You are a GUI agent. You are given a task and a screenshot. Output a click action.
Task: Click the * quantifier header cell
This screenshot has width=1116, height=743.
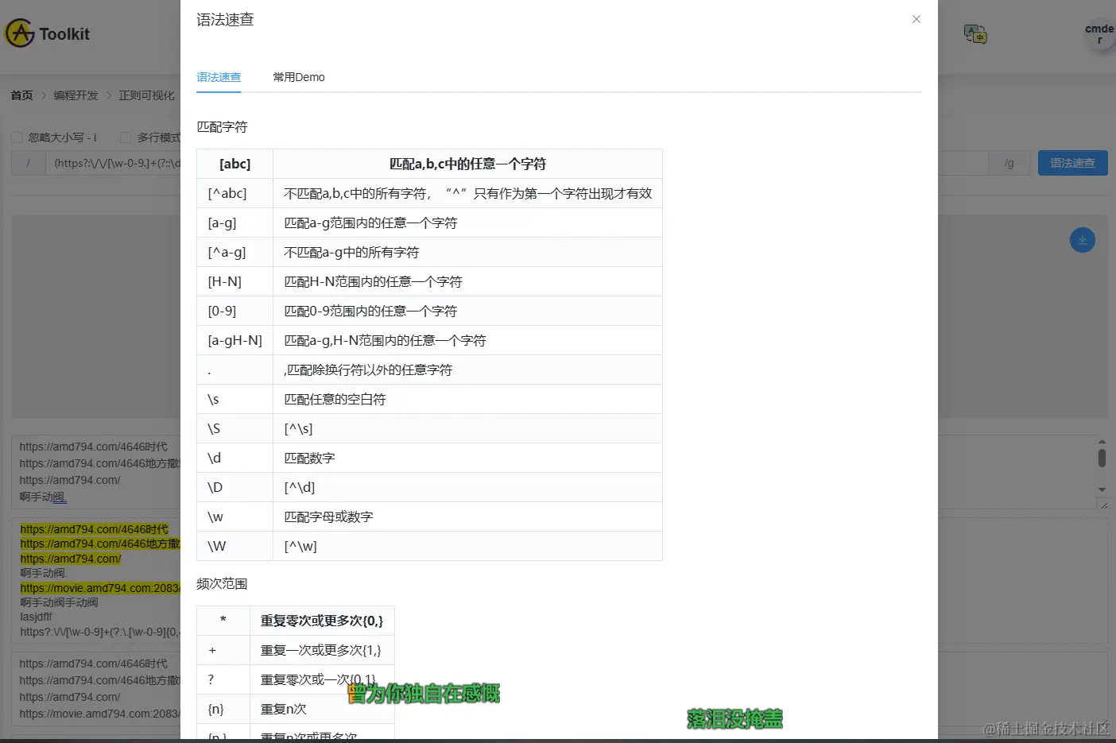pos(223,621)
